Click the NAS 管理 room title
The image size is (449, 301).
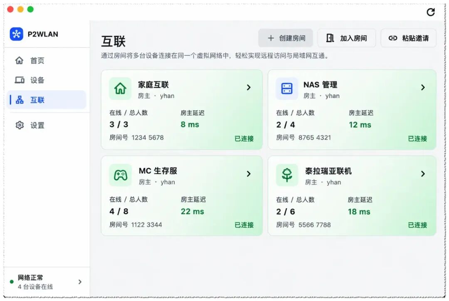320,85
